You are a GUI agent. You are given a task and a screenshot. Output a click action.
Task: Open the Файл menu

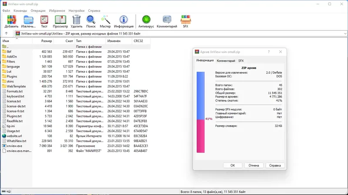[6, 10]
